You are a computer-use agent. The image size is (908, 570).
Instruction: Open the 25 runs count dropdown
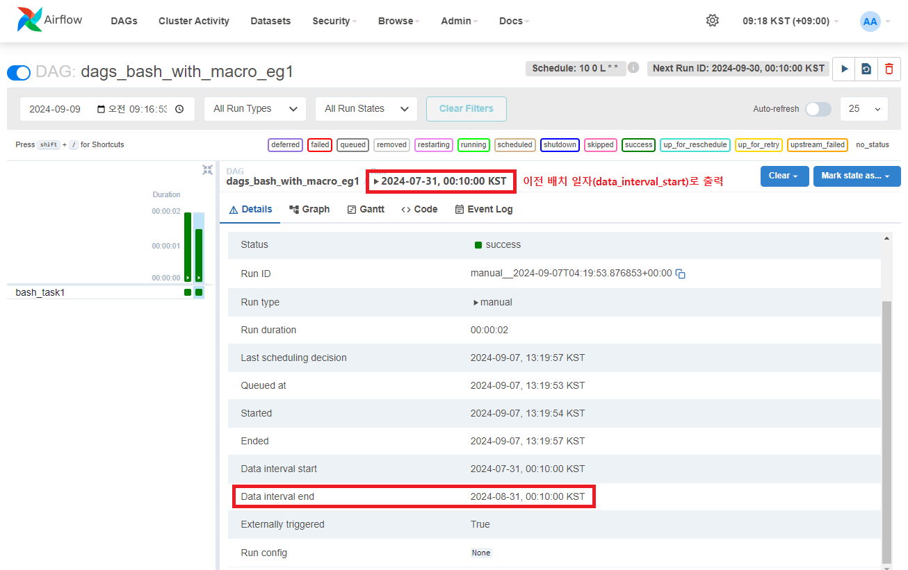point(864,109)
